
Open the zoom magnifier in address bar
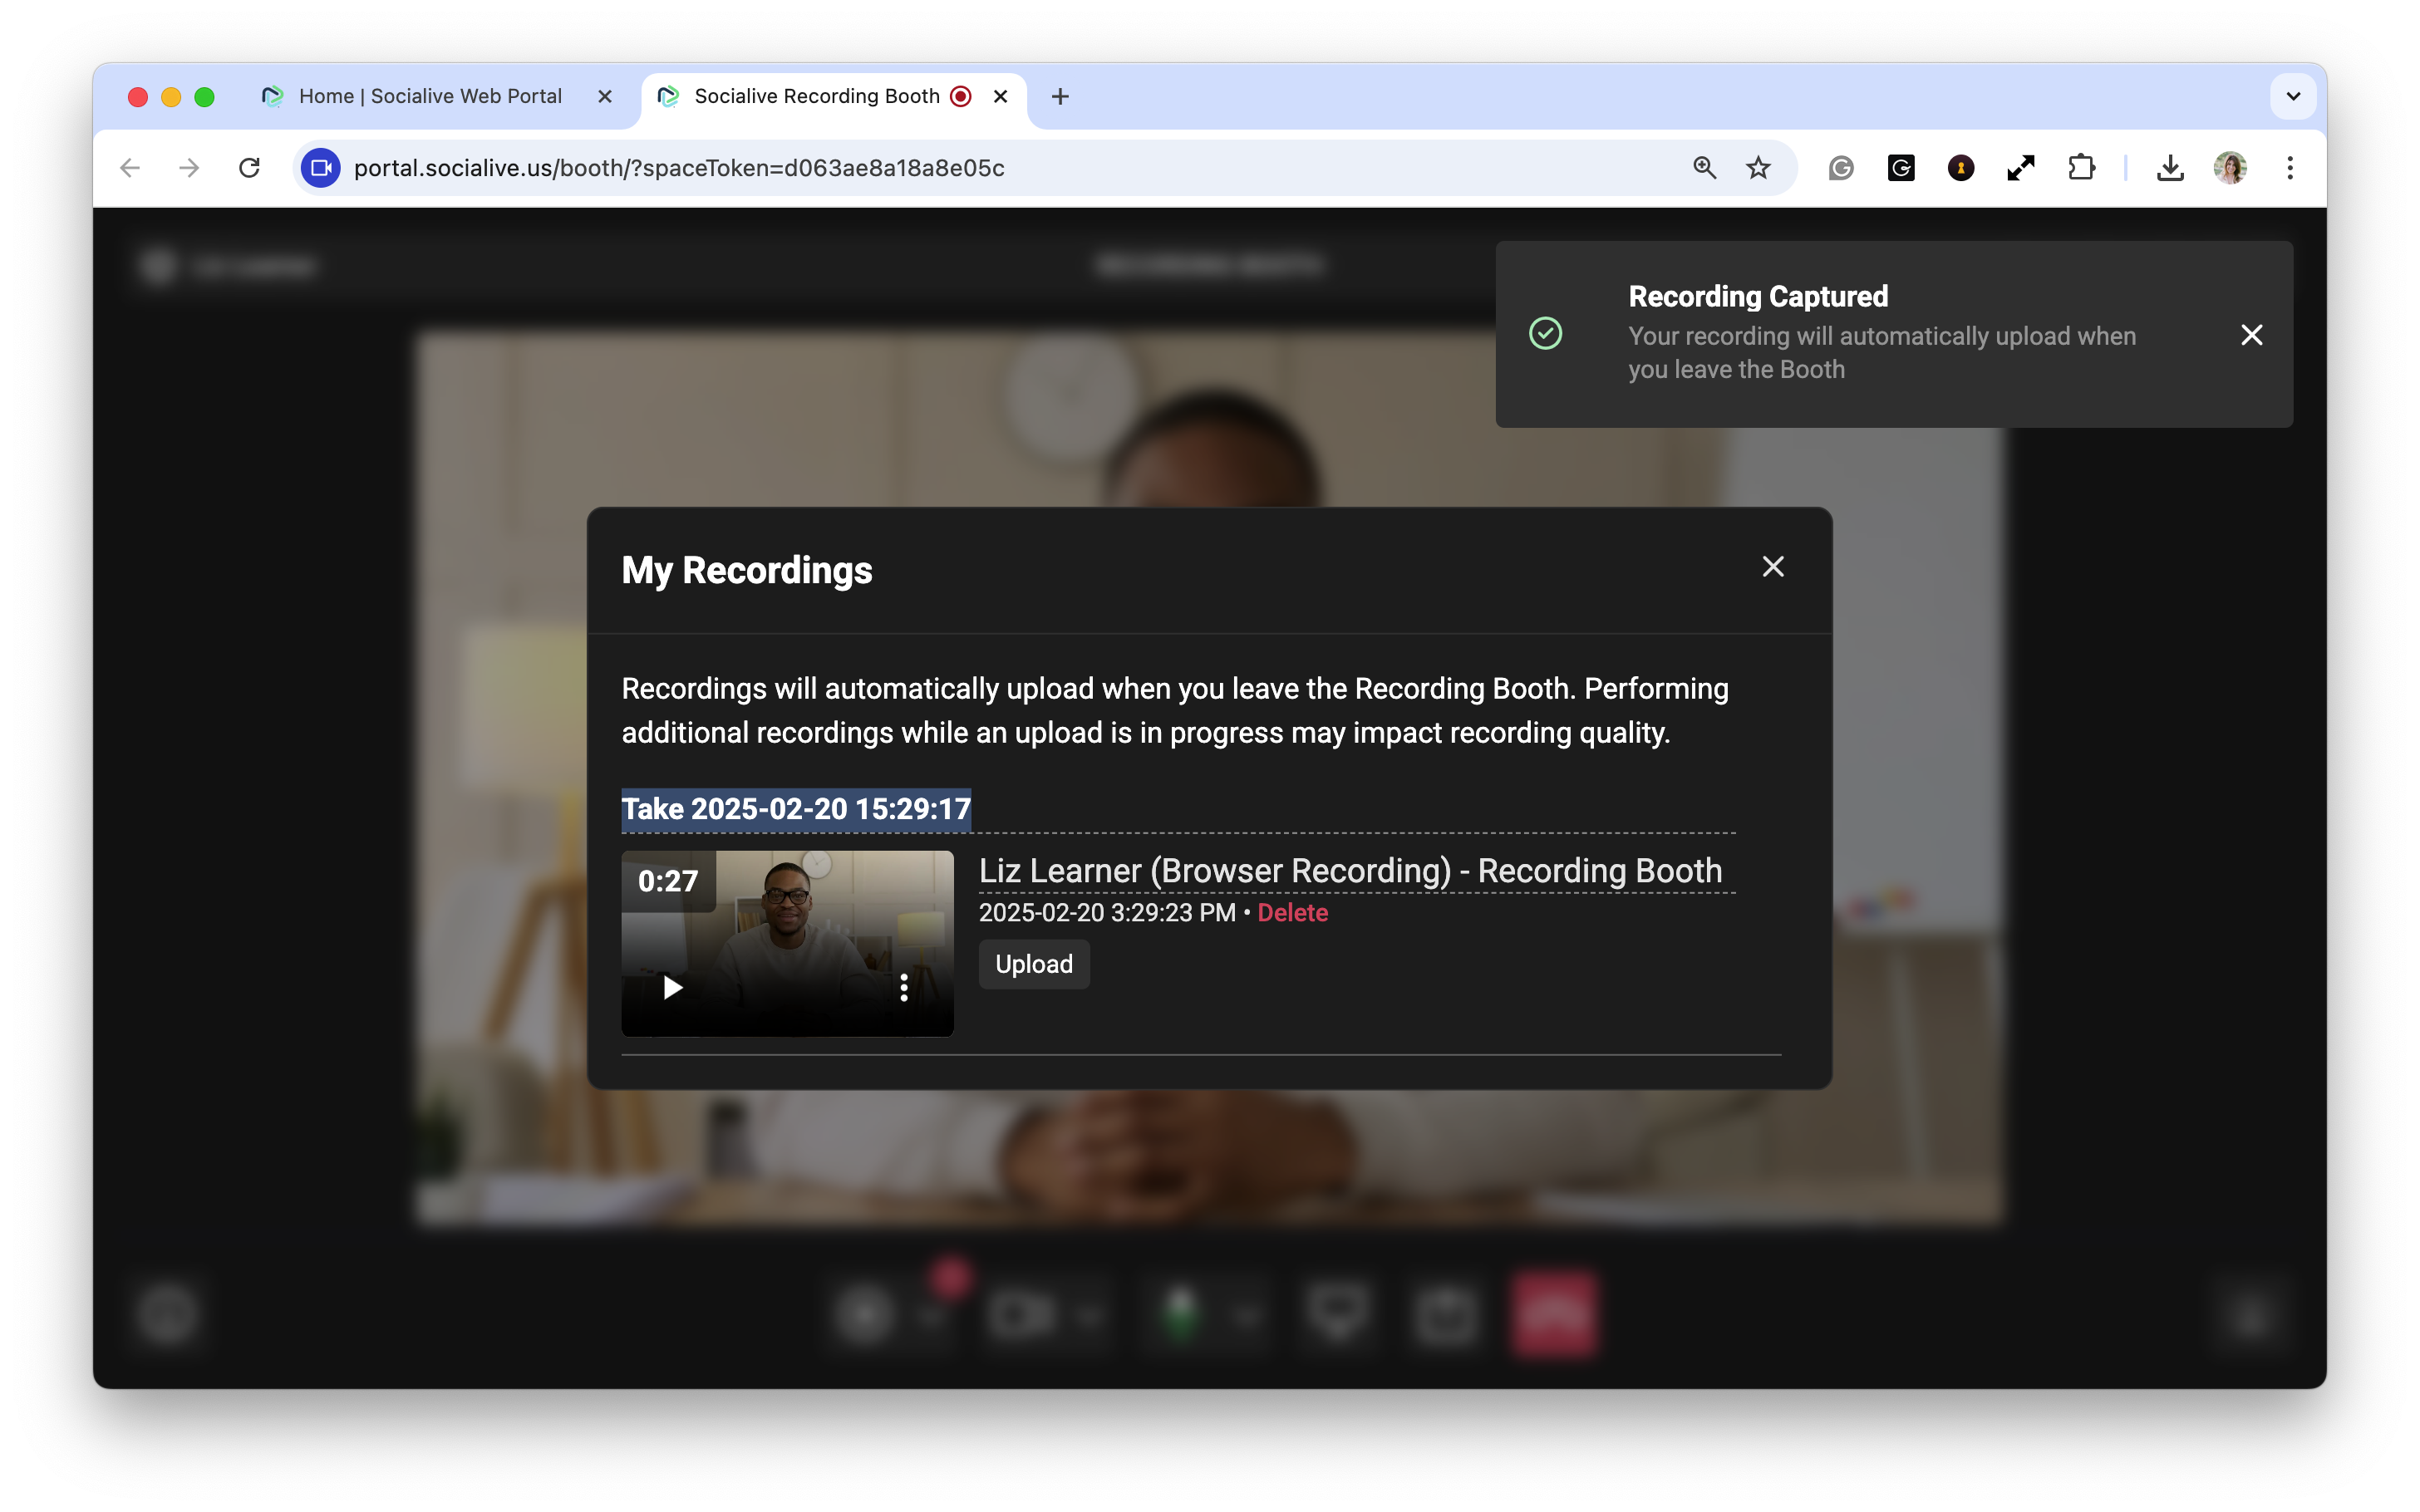click(1704, 168)
